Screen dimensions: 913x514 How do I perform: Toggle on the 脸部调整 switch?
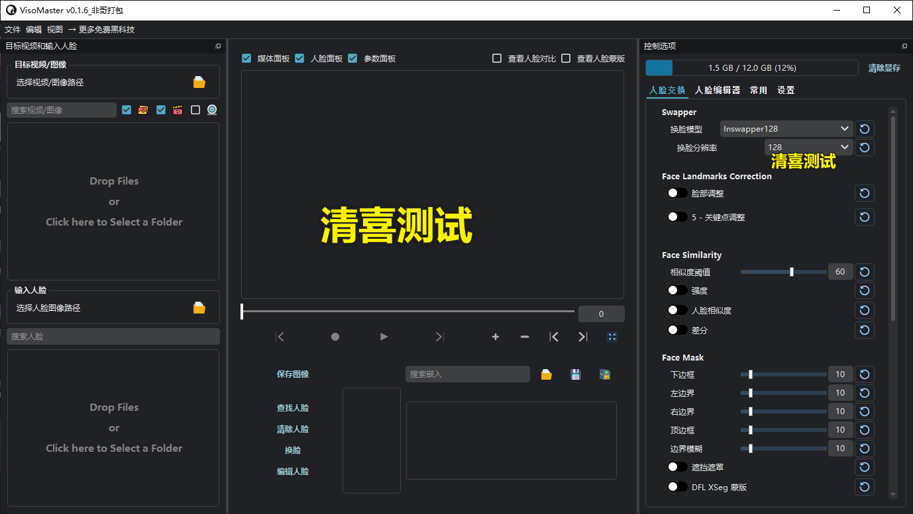click(677, 193)
